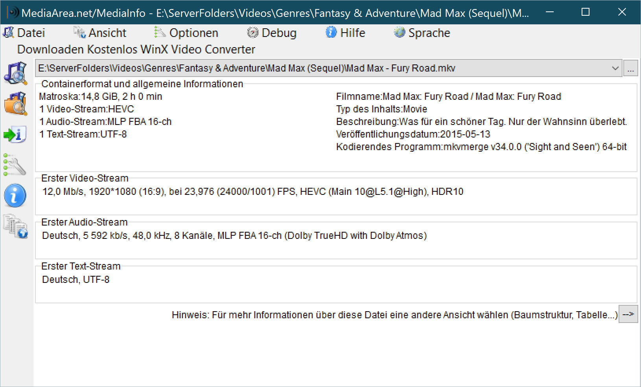Minimize the MediaInfo window
Image resolution: width=641 pixels, height=387 pixels.
(550, 12)
